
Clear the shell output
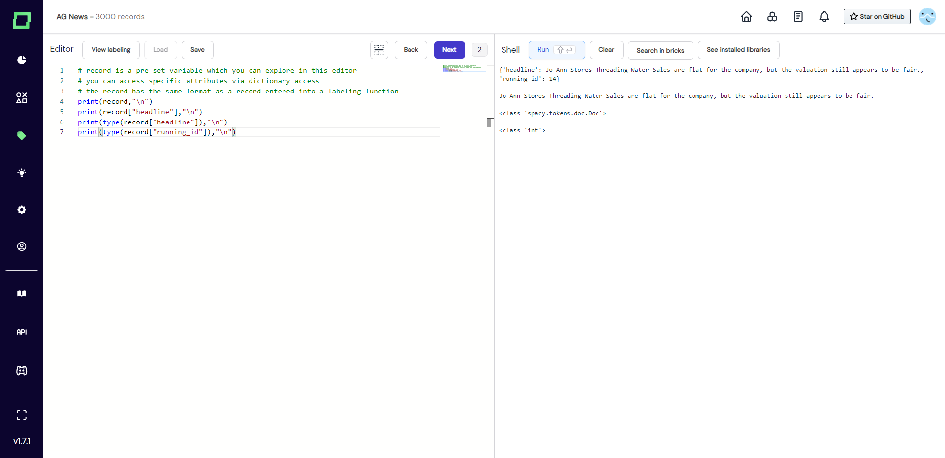click(606, 50)
